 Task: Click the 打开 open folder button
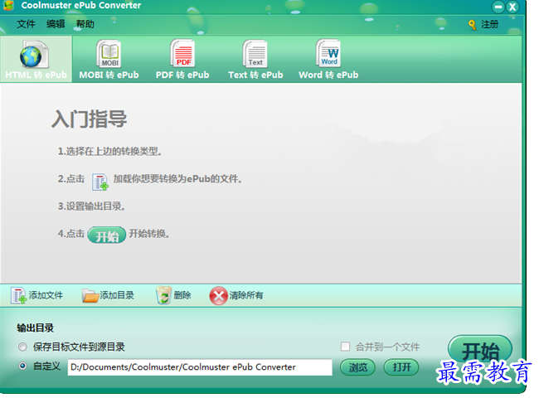click(x=401, y=367)
